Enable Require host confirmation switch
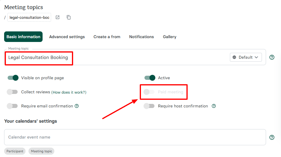This screenshot has height=157, width=281. click(x=149, y=106)
